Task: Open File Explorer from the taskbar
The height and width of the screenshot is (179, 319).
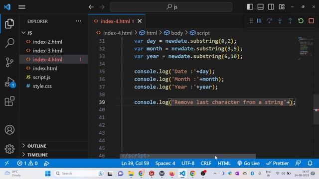Action: [131, 174]
